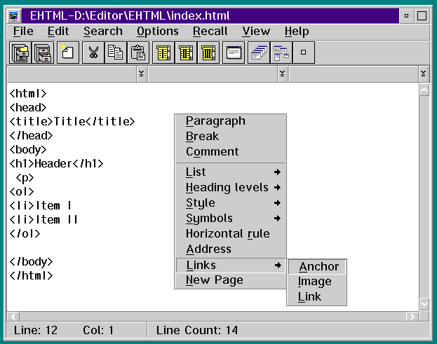Click the save file cabinet toolbar icon

pyautogui.click(x=43, y=53)
